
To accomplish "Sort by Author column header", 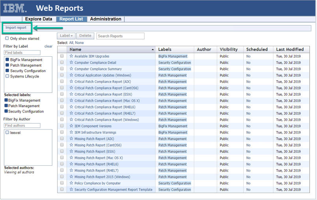I will tap(205, 50).
